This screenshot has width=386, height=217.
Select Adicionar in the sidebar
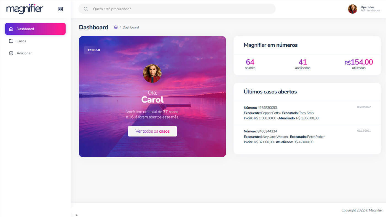point(24,53)
